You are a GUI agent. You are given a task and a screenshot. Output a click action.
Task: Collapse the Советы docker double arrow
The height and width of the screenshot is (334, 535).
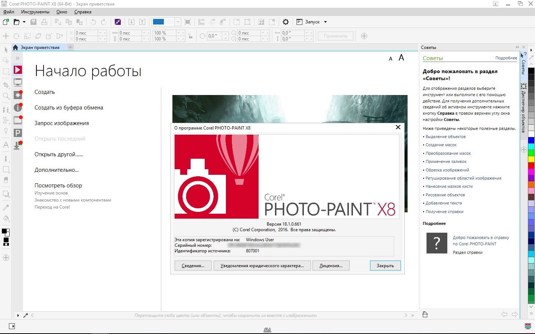pyautogui.click(x=517, y=47)
